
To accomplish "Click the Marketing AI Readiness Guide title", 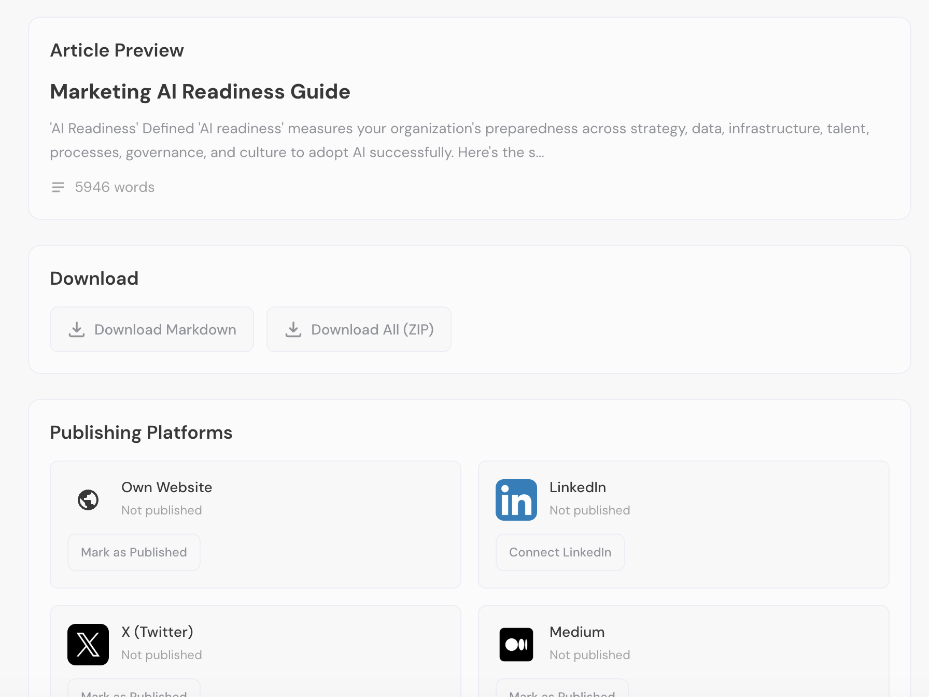I will 200,92.
